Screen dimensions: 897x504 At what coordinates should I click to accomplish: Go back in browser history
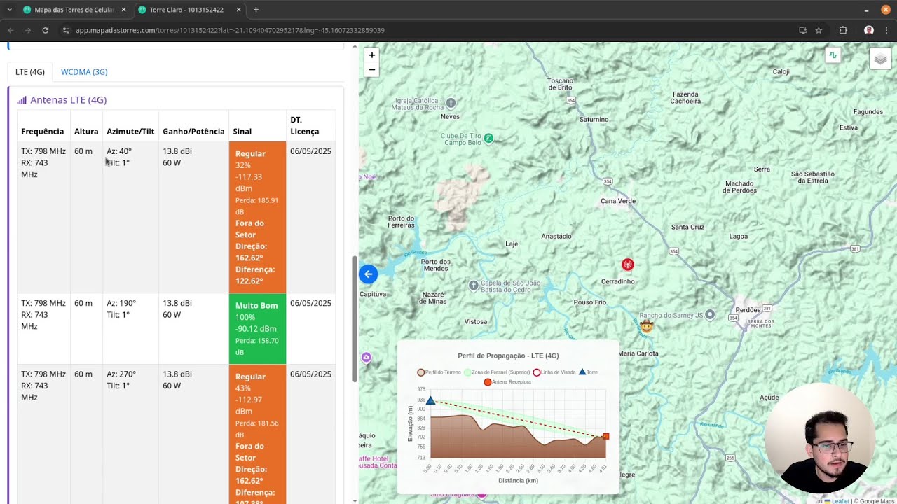(x=11, y=30)
